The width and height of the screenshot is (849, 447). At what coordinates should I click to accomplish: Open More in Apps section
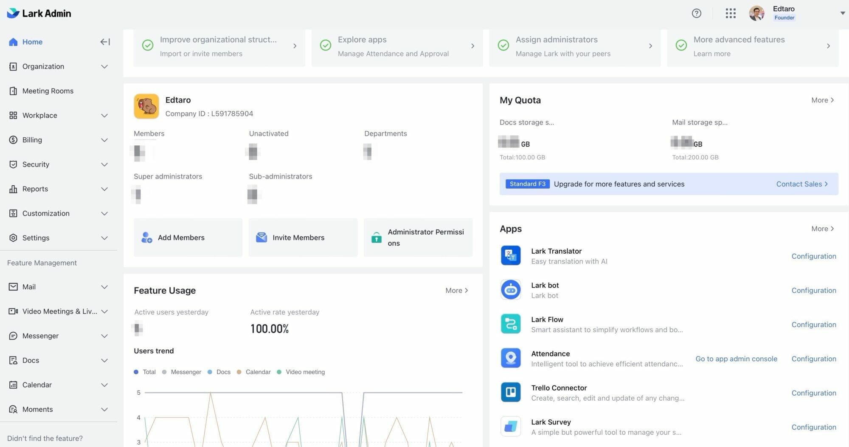[823, 229]
